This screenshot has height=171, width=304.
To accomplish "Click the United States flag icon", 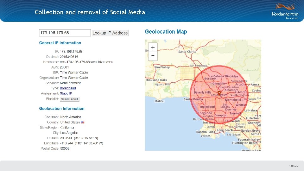I will [x=83, y=122].
